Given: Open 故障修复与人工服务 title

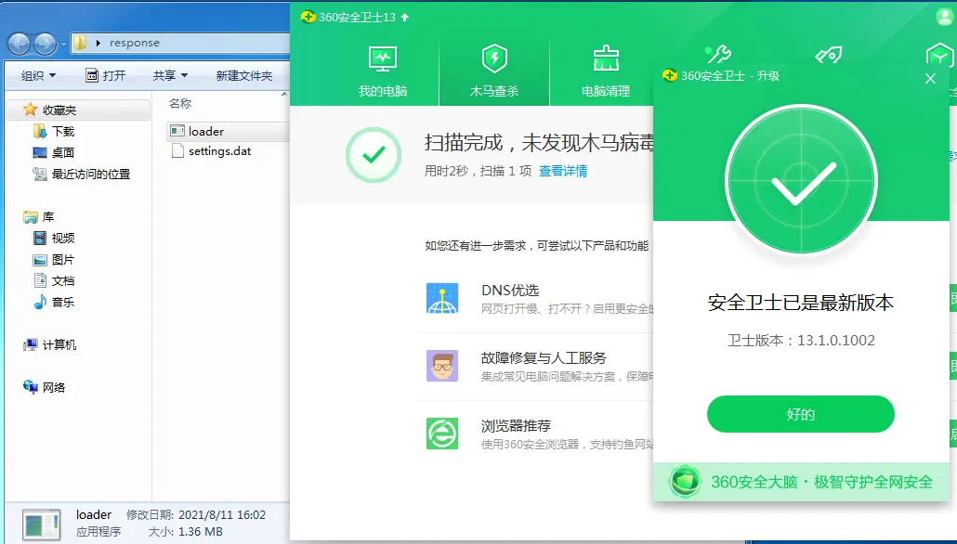Looking at the screenshot, I should pos(544,358).
